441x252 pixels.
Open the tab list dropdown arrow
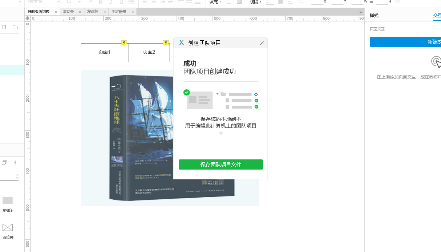(x=361, y=12)
